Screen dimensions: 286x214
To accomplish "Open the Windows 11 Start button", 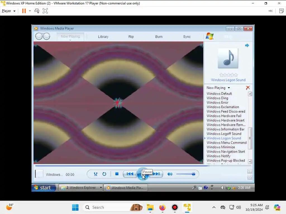I will [75, 207].
